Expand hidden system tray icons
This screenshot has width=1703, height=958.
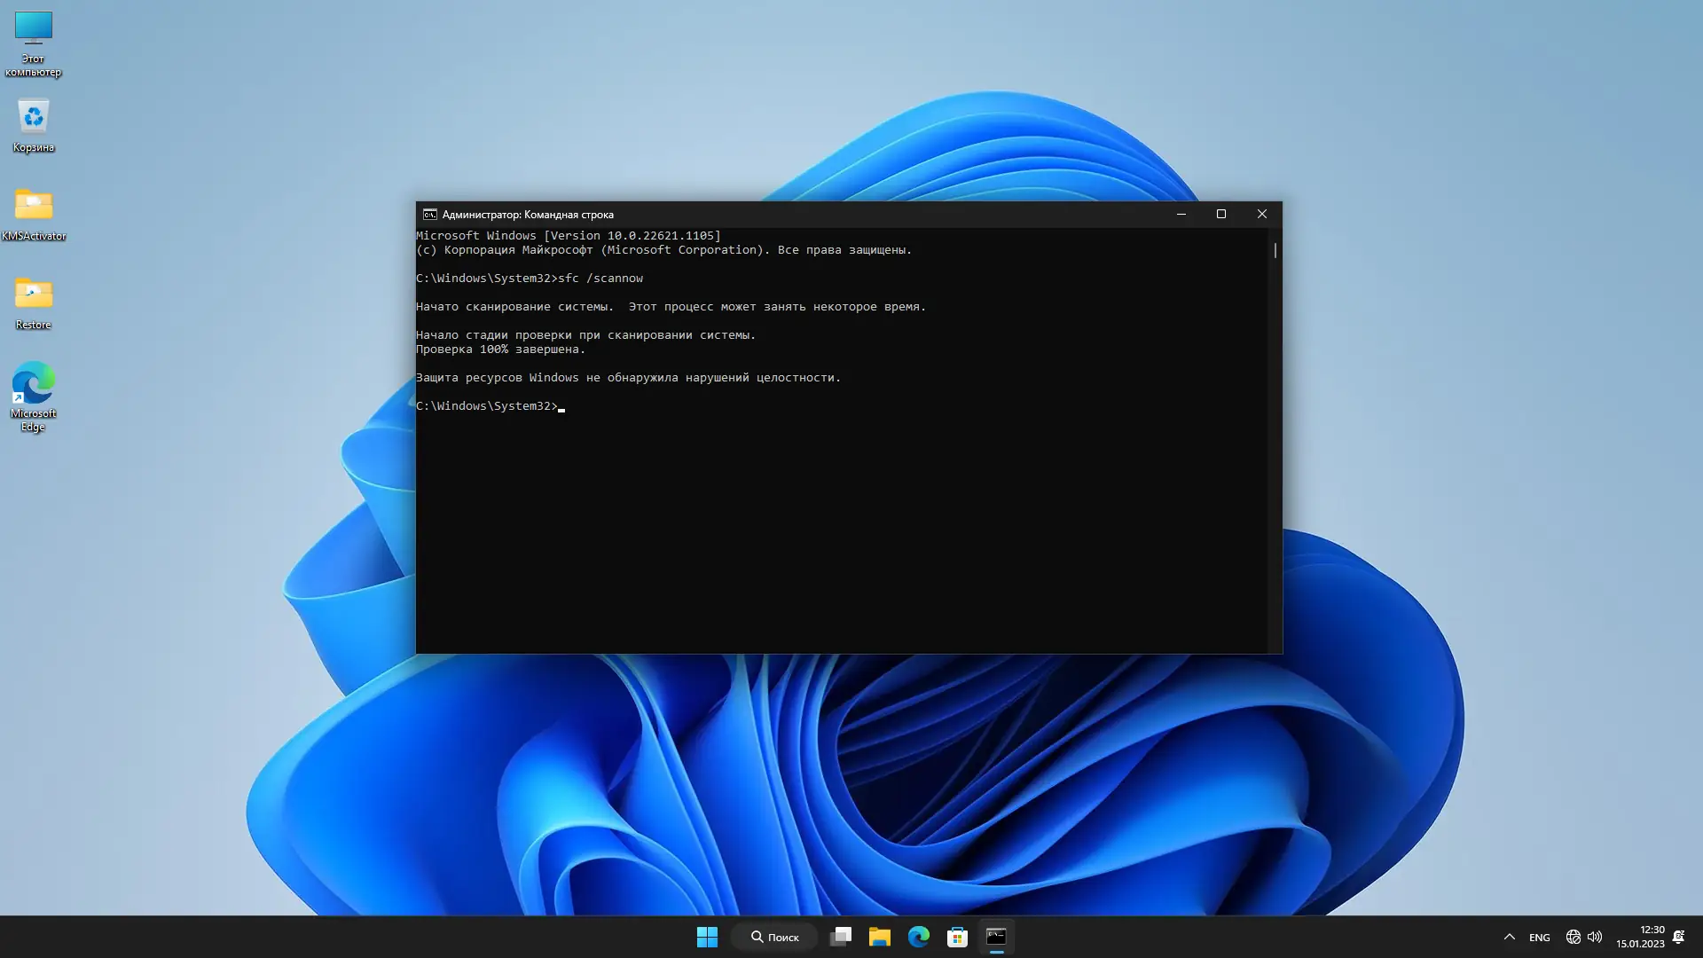[x=1509, y=937]
